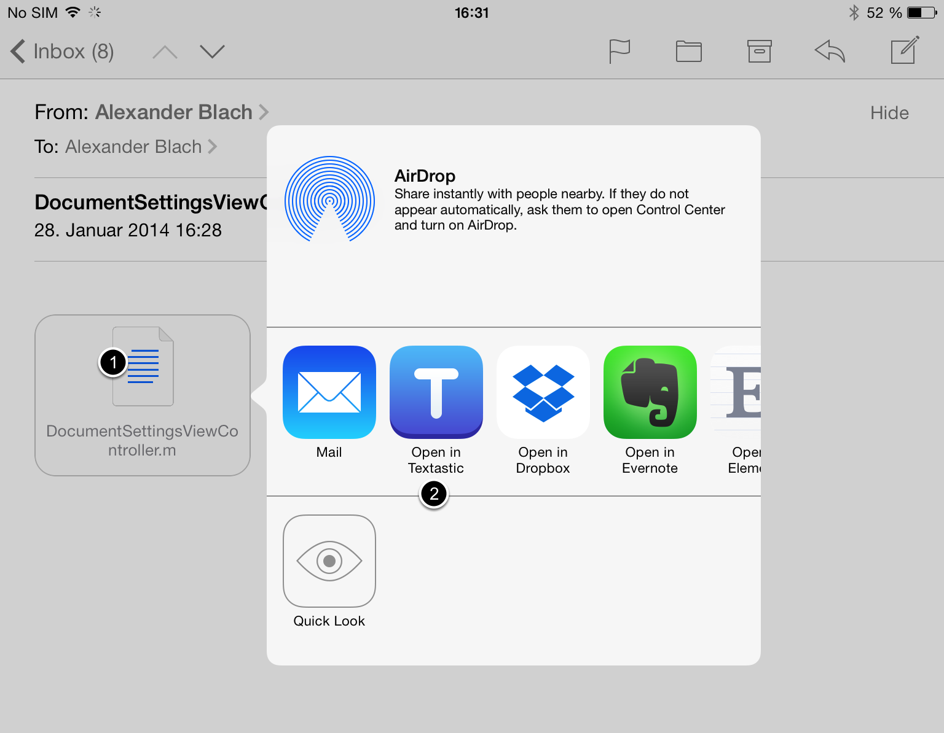Hide the message header details
Image resolution: width=944 pixels, height=733 pixels.
click(x=889, y=113)
